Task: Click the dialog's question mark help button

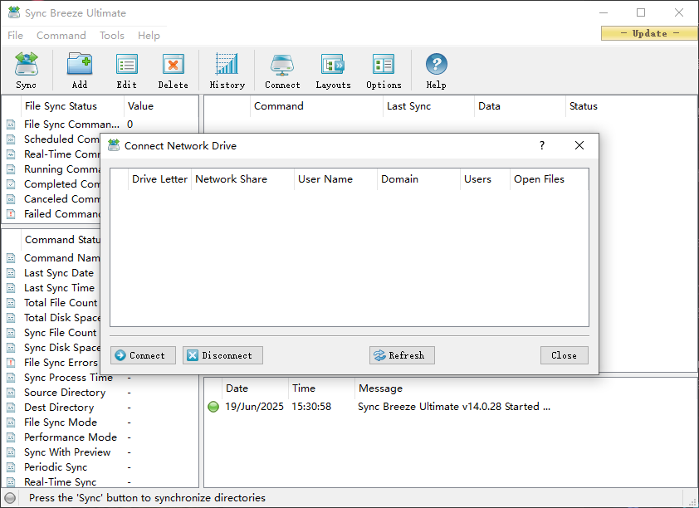Action: click(541, 146)
